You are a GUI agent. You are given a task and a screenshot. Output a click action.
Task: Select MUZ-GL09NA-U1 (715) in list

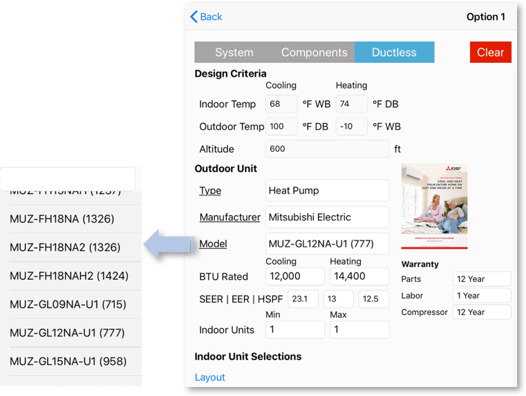[x=71, y=305]
